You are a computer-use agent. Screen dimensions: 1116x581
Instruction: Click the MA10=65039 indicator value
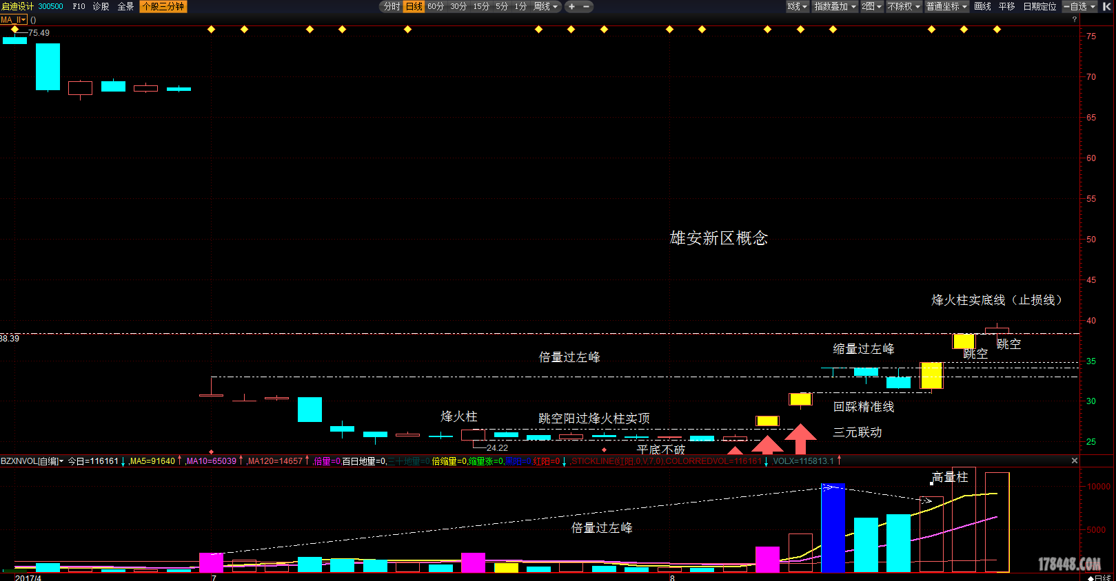(x=212, y=461)
